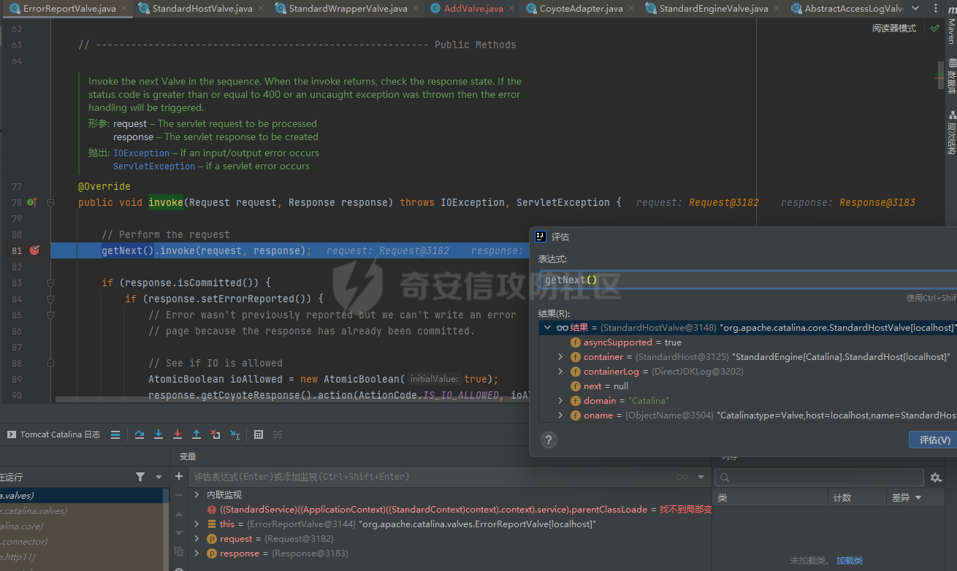Click the Run to Cursor icon
957x571 pixels.
tap(235, 434)
